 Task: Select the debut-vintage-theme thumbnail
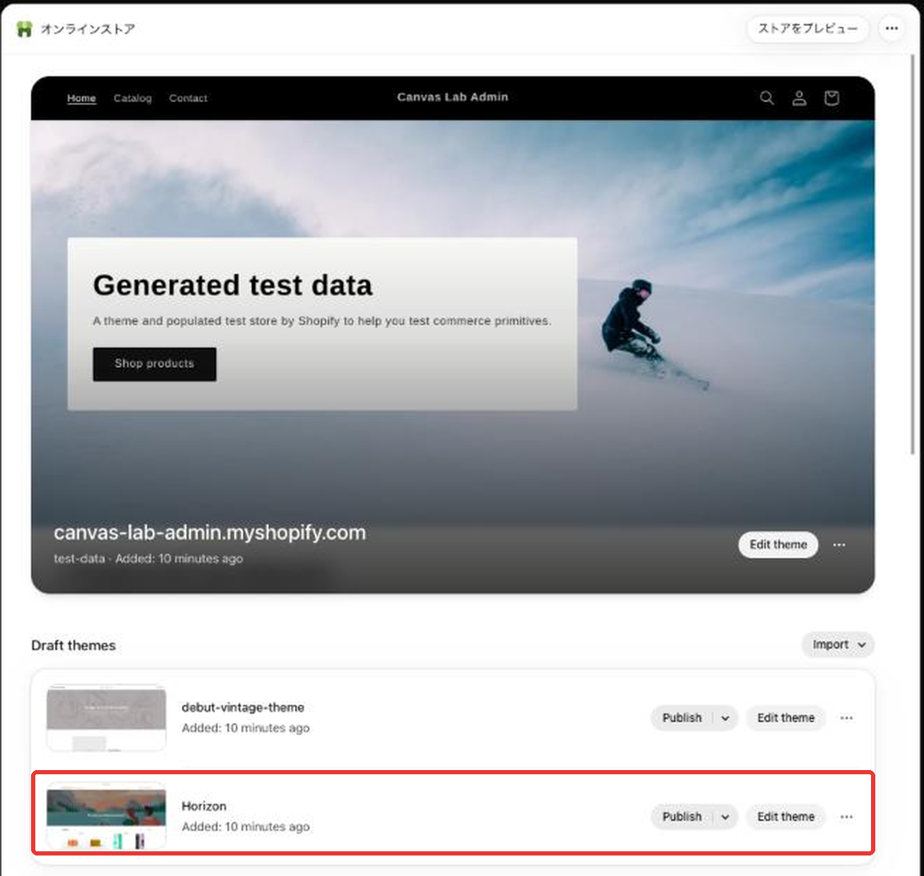[107, 718]
